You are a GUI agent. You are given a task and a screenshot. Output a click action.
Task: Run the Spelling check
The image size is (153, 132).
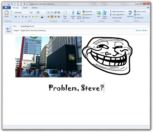[130, 14]
